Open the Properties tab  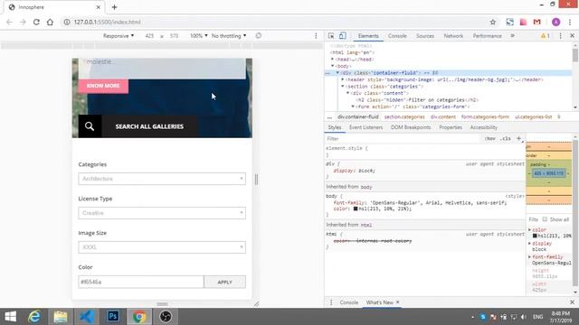coord(451,127)
